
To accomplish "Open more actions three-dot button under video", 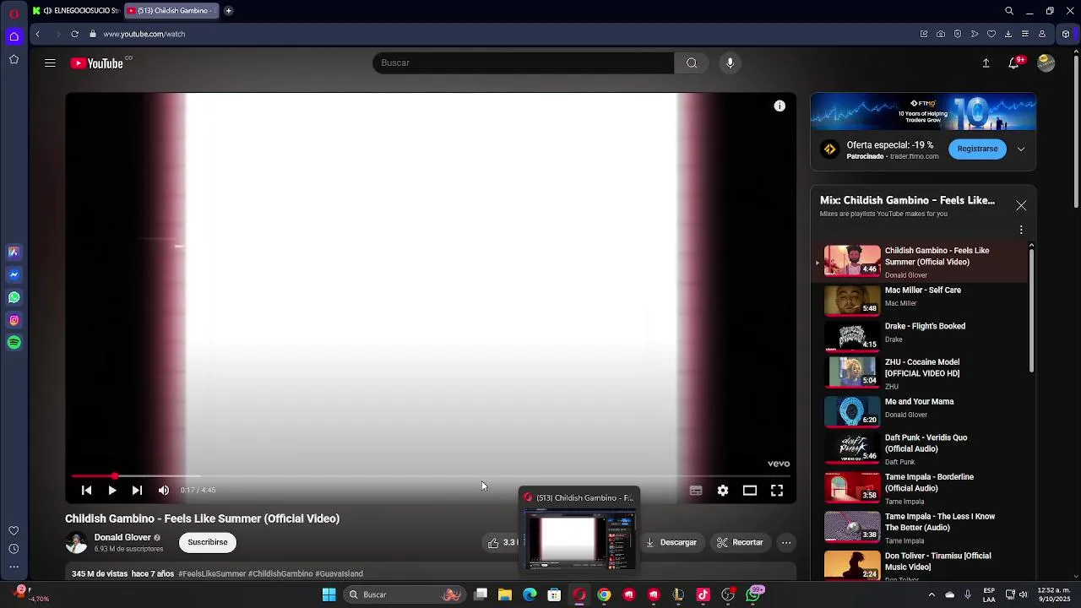I will 786,543.
